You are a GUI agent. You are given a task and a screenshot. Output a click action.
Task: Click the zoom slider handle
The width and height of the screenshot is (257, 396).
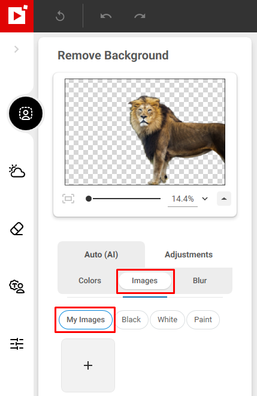pos(89,199)
